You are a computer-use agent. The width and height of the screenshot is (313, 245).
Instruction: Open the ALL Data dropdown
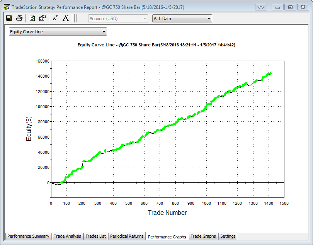182,19
